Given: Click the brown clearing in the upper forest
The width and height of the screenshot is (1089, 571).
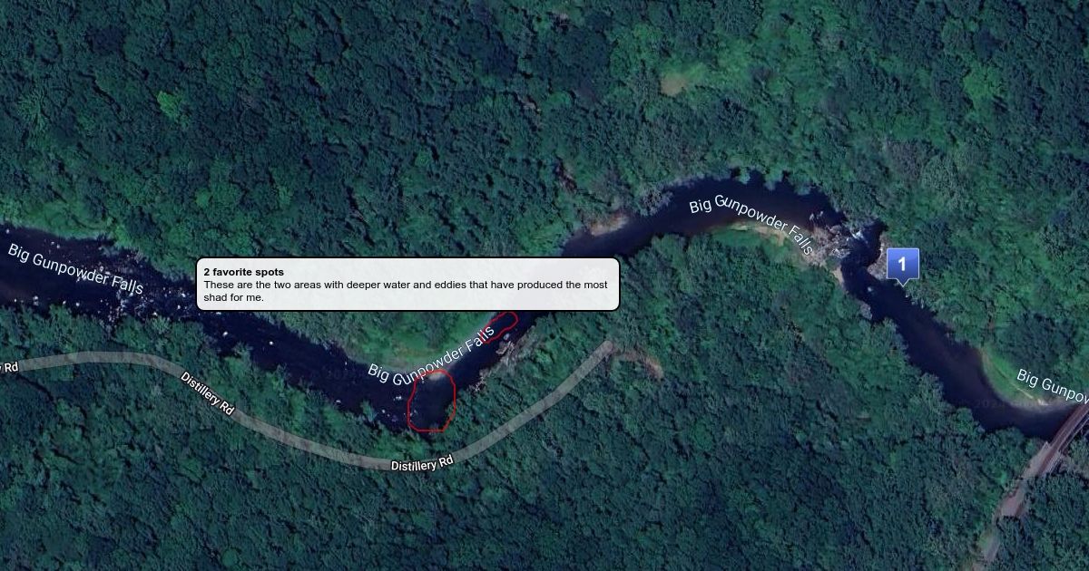Looking at the screenshot, I should coord(672,83).
